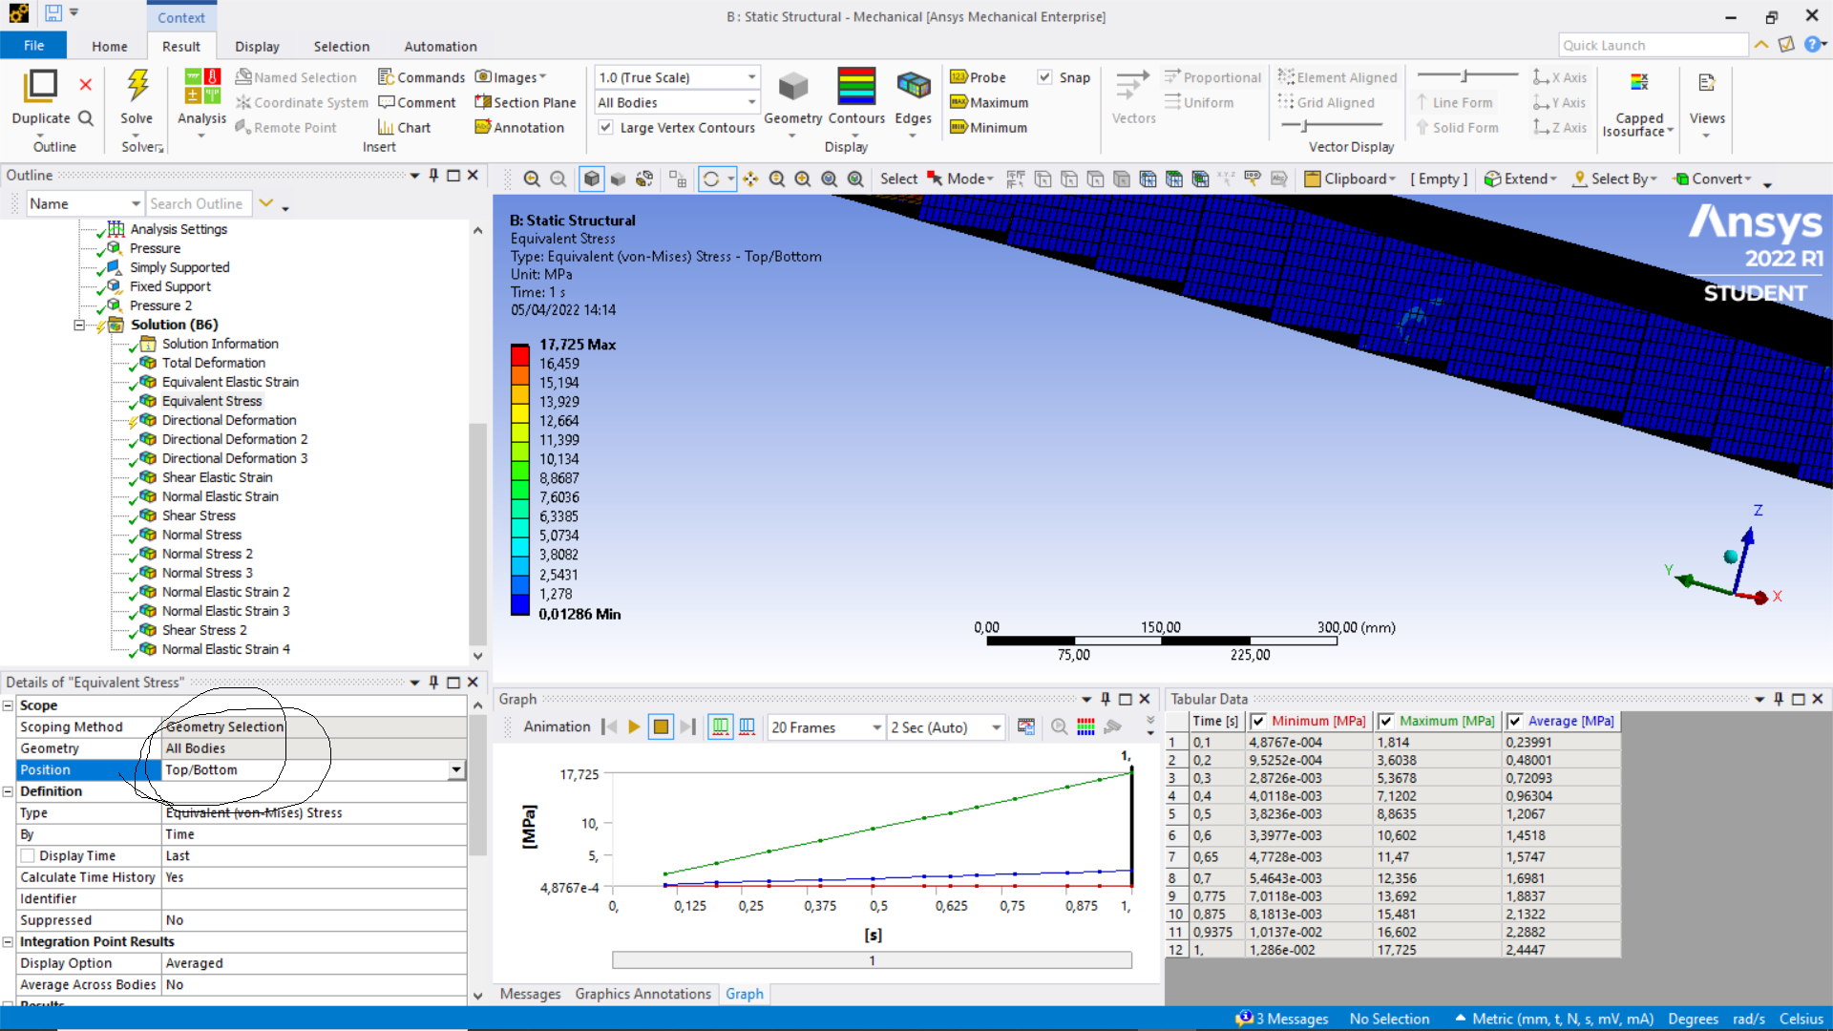
Task: Export animation video file
Action: pyautogui.click(x=1026, y=727)
